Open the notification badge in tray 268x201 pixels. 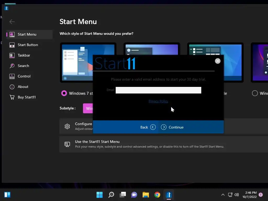point(261,195)
